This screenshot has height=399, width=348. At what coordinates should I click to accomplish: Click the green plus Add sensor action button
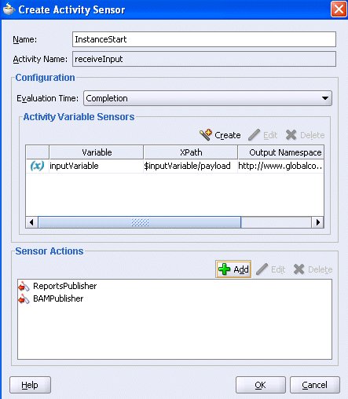coord(233,269)
